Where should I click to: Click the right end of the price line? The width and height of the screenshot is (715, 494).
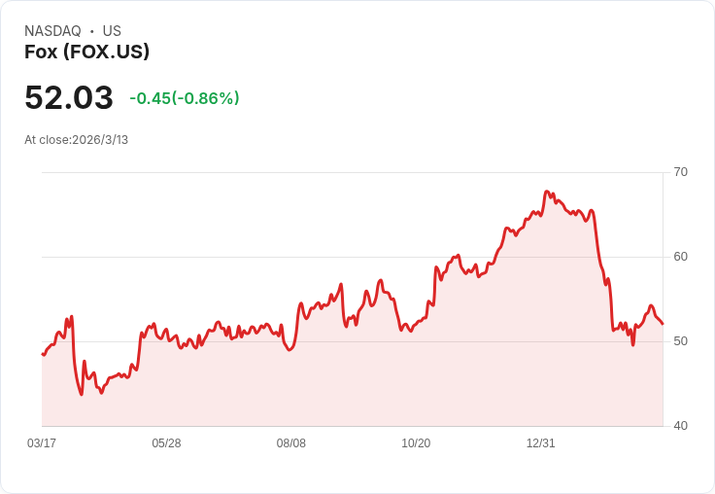(663, 324)
